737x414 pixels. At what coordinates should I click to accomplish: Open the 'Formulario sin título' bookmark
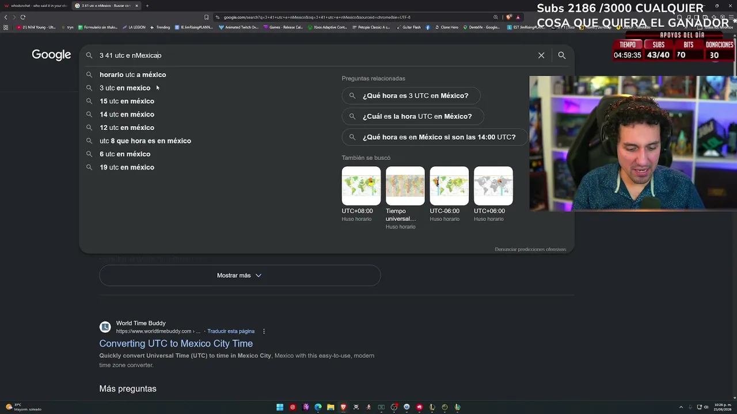(97, 27)
